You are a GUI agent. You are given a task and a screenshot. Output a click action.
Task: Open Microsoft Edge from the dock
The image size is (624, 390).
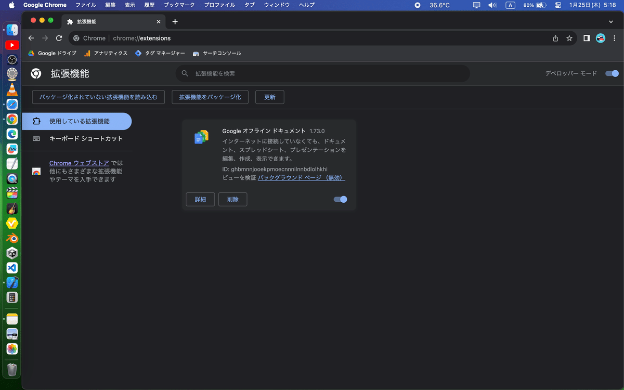12,134
